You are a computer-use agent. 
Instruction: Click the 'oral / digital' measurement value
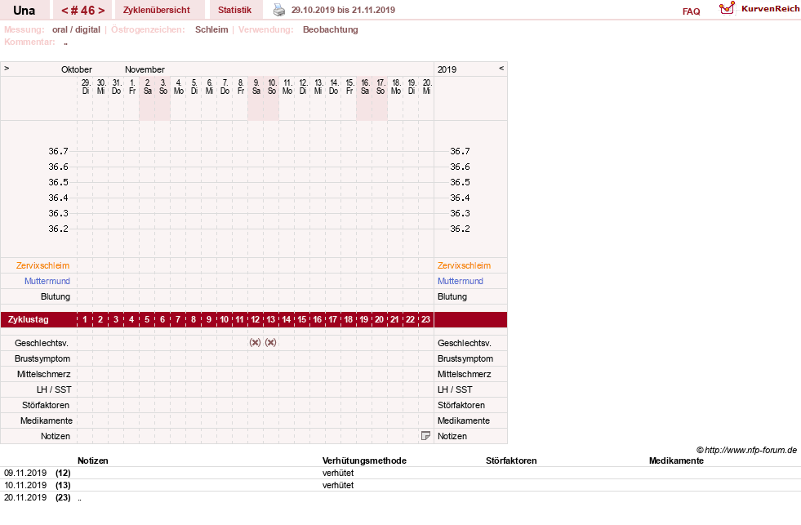(x=76, y=29)
